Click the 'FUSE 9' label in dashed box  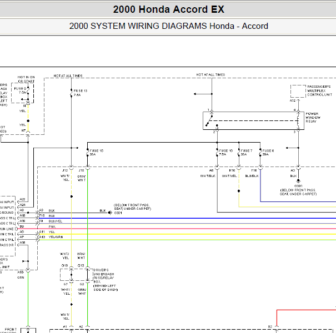click(x=20, y=88)
